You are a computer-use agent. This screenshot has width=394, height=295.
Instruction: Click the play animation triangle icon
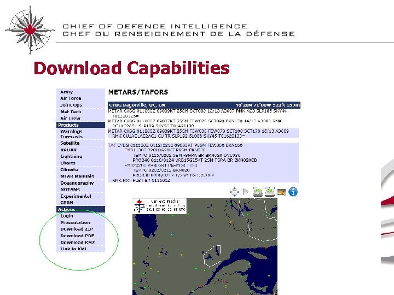click(246, 192)
